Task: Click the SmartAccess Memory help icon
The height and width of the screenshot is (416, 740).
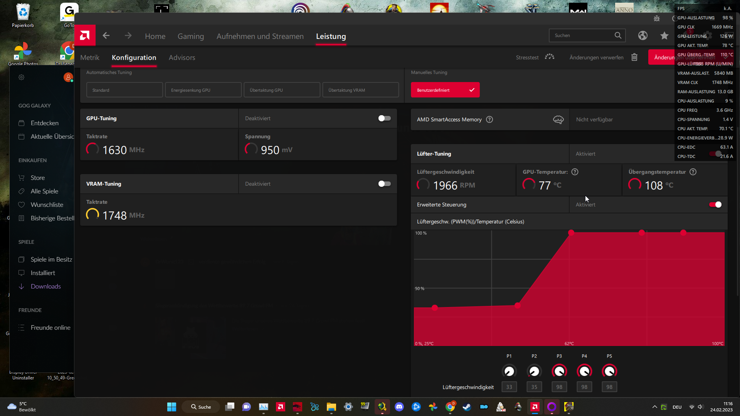Action: coord(489,119)
